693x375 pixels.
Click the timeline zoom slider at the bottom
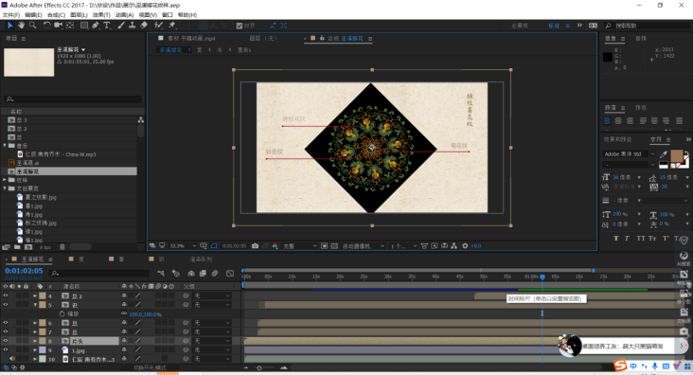(259, 367)
